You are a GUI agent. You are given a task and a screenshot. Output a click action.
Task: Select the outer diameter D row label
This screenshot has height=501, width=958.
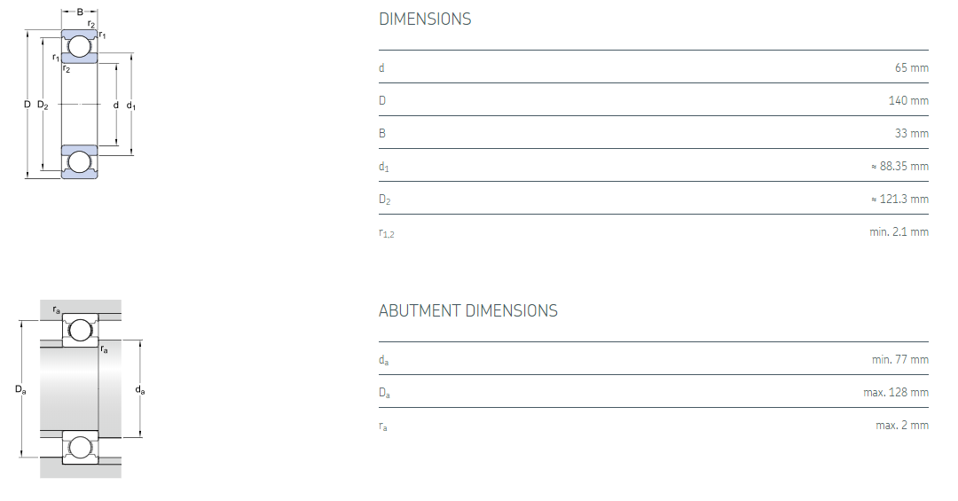tap(382, 100)
